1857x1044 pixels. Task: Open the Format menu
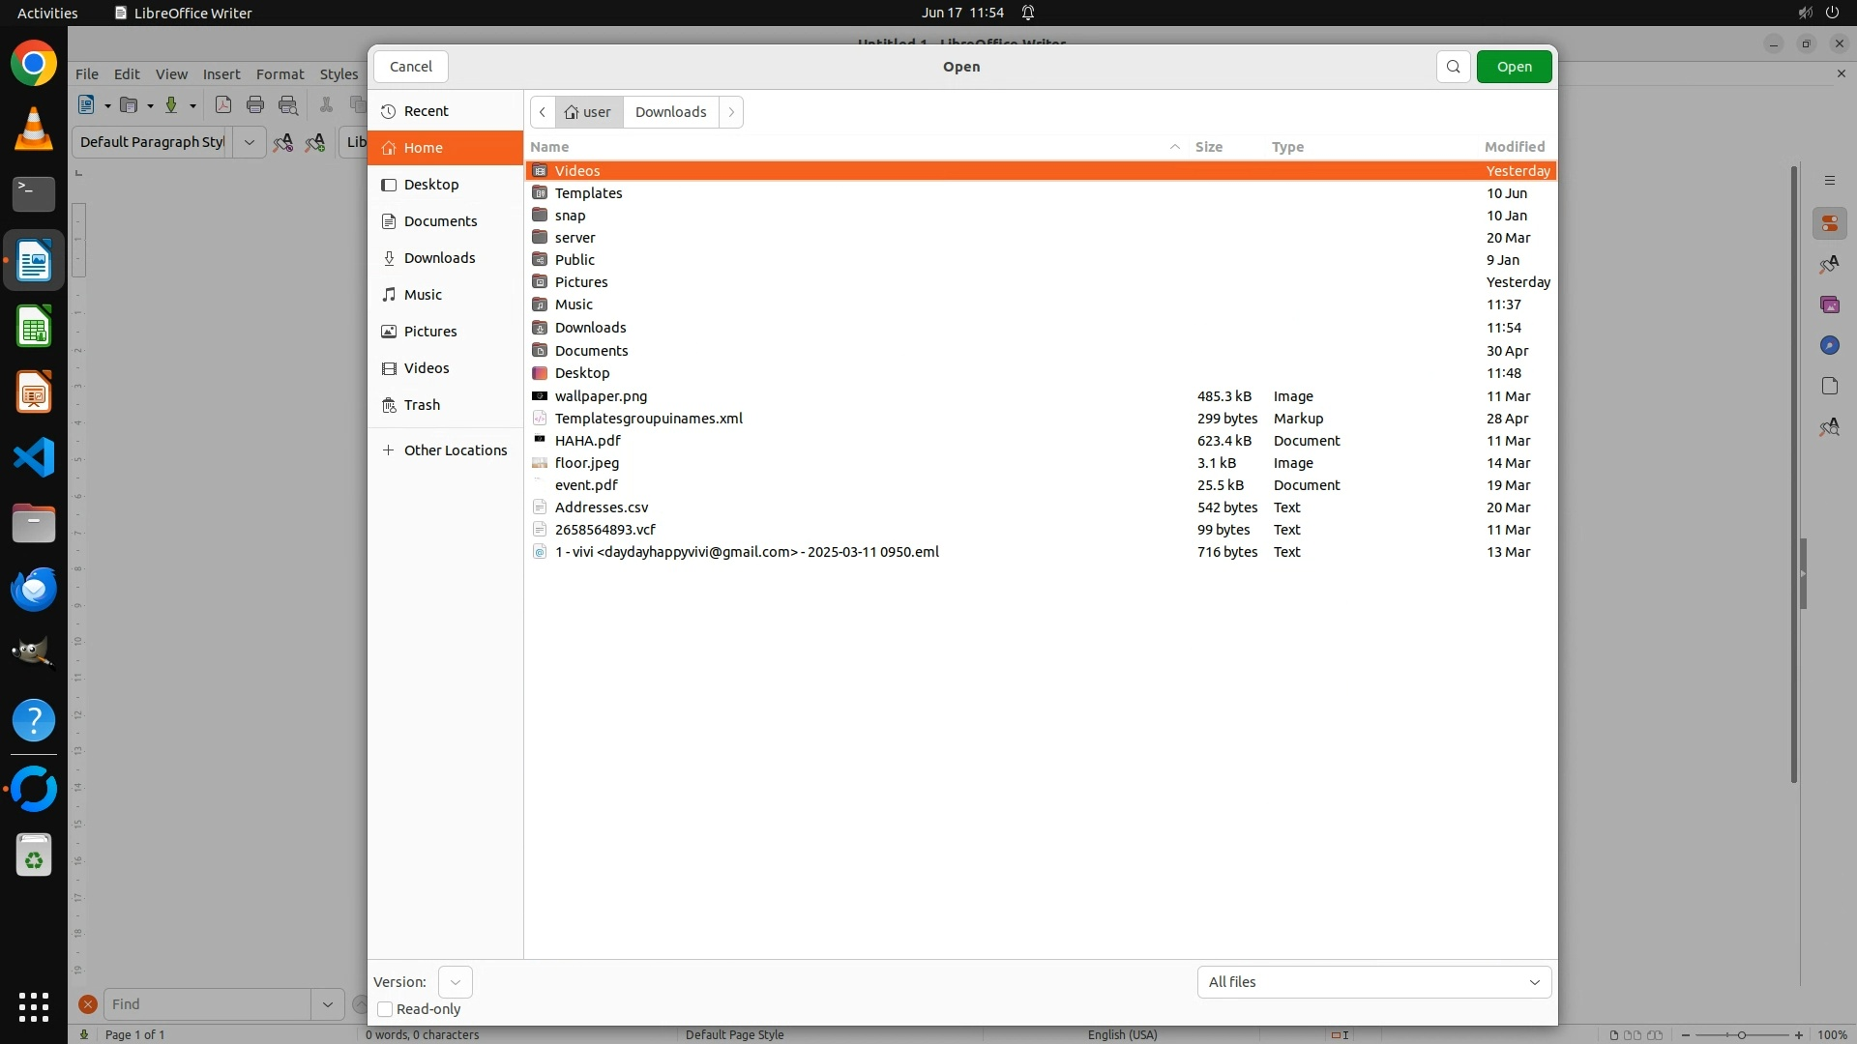(x=280, y=74)
